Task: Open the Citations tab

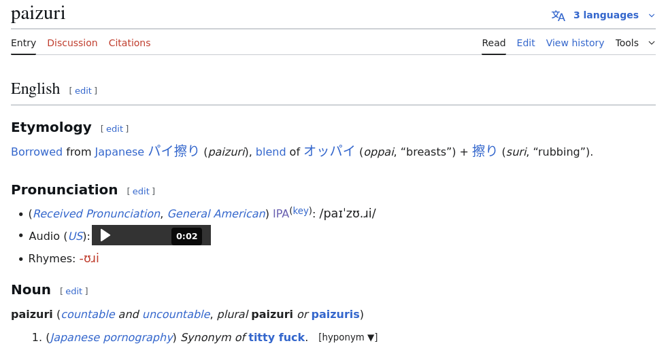Action: point(129,43)
